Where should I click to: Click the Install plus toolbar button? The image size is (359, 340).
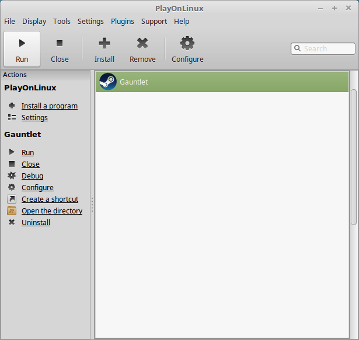click(x=104, y=49)
